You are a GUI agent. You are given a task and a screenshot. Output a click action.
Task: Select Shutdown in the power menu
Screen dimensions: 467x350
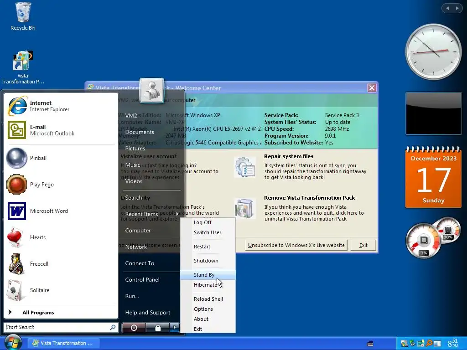pyautogui.click(x=208, y=261)
